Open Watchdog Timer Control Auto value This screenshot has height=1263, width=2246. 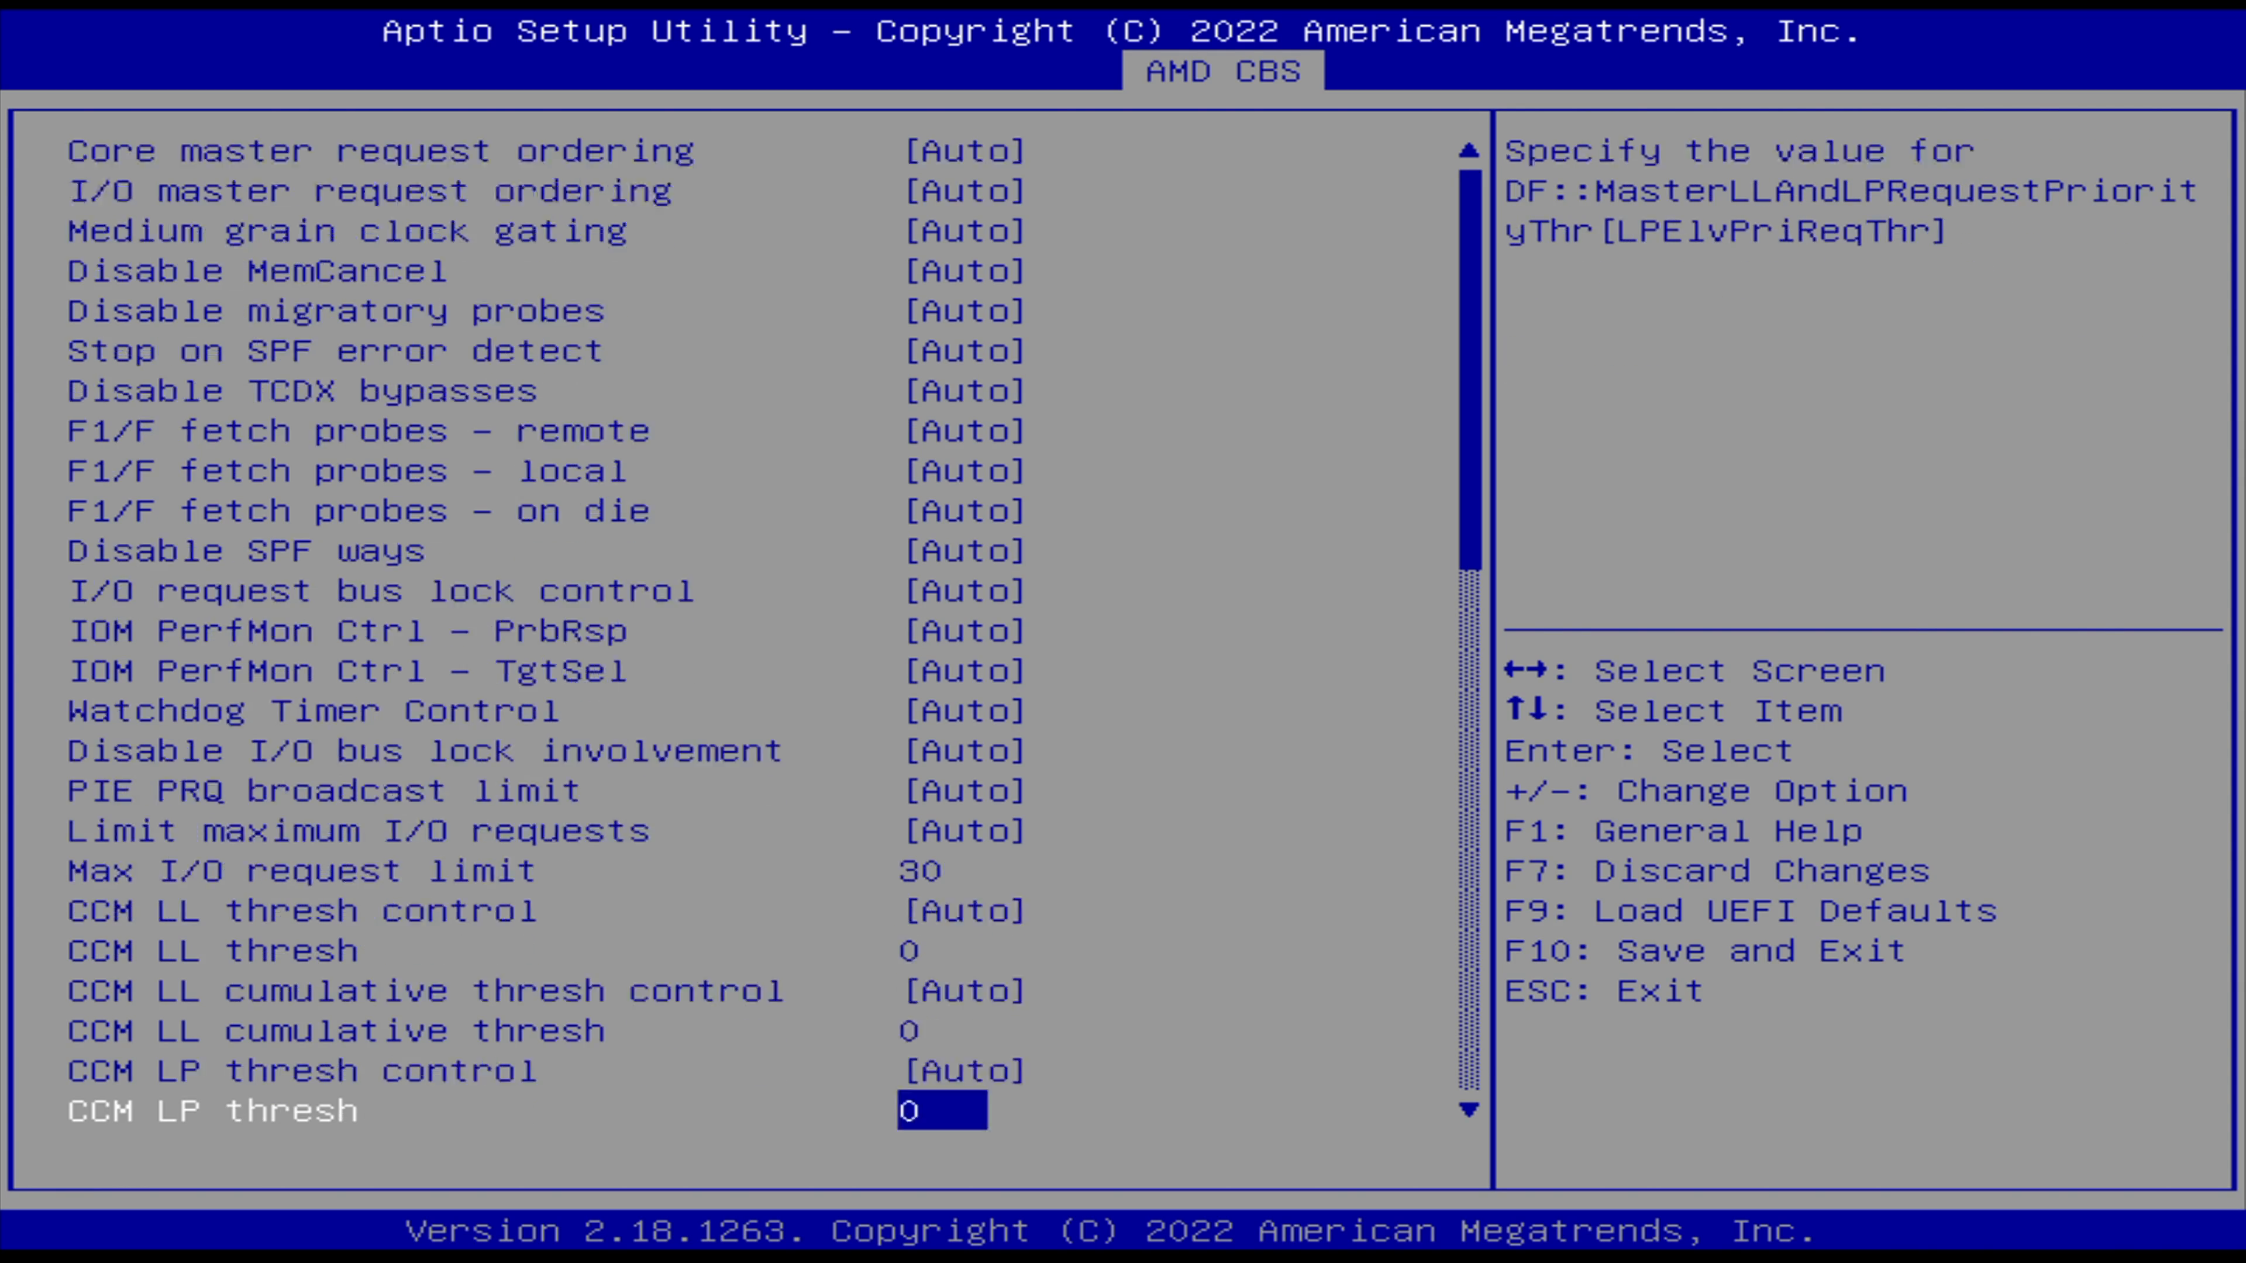point(964,711)
